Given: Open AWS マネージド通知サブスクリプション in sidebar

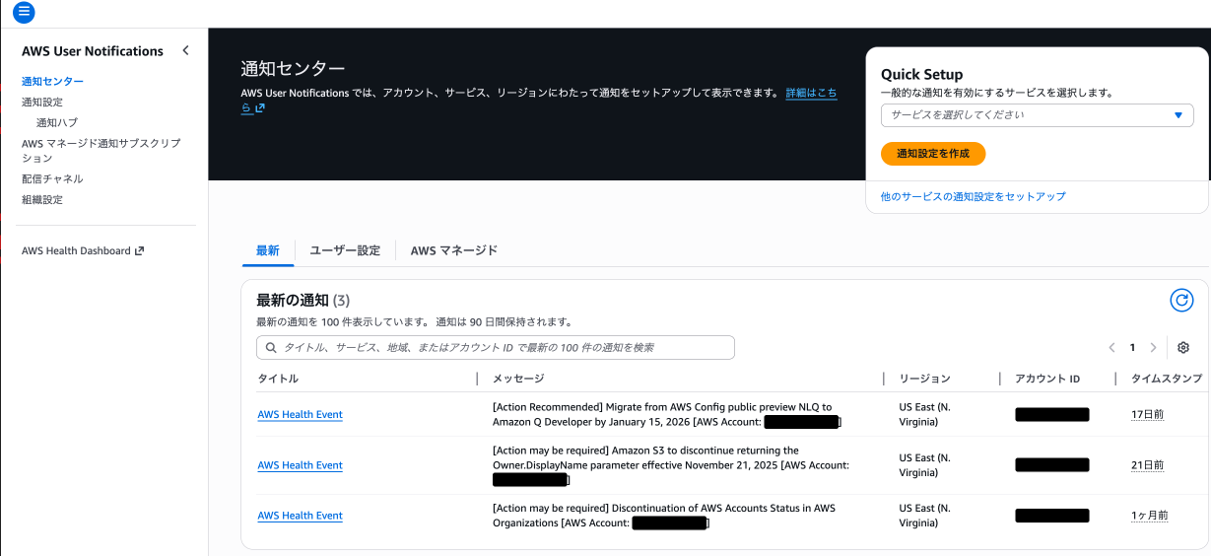Looking at the screenshot, I should [x=101, y=150].
